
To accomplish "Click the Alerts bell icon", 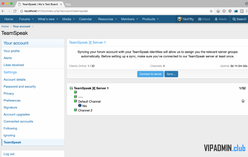I will click(216, 19).
